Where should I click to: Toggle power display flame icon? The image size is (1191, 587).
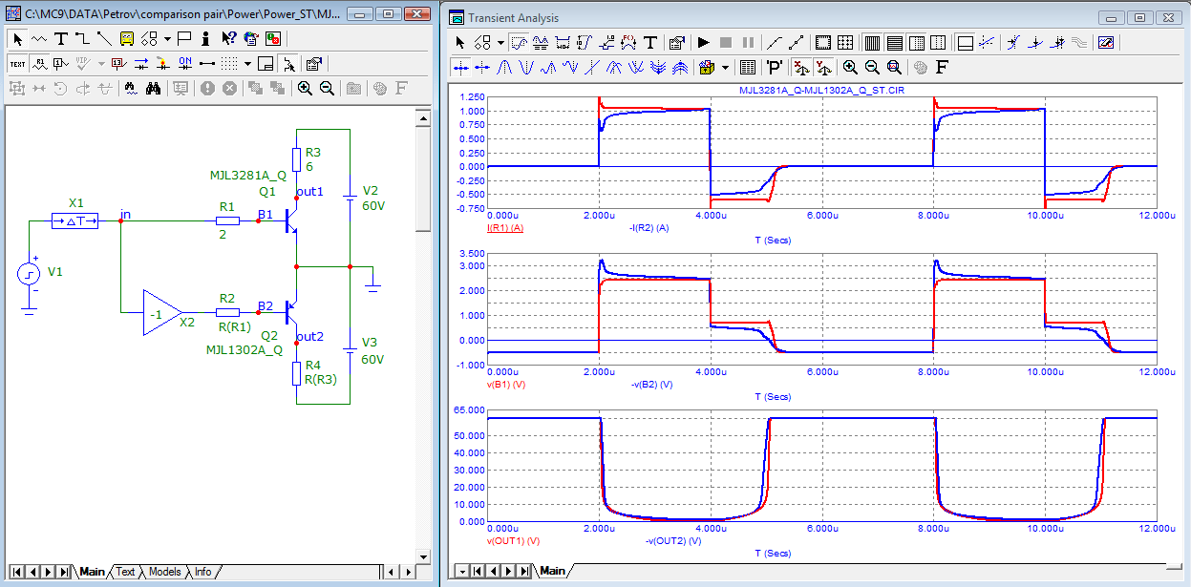[x=162, y=64]
